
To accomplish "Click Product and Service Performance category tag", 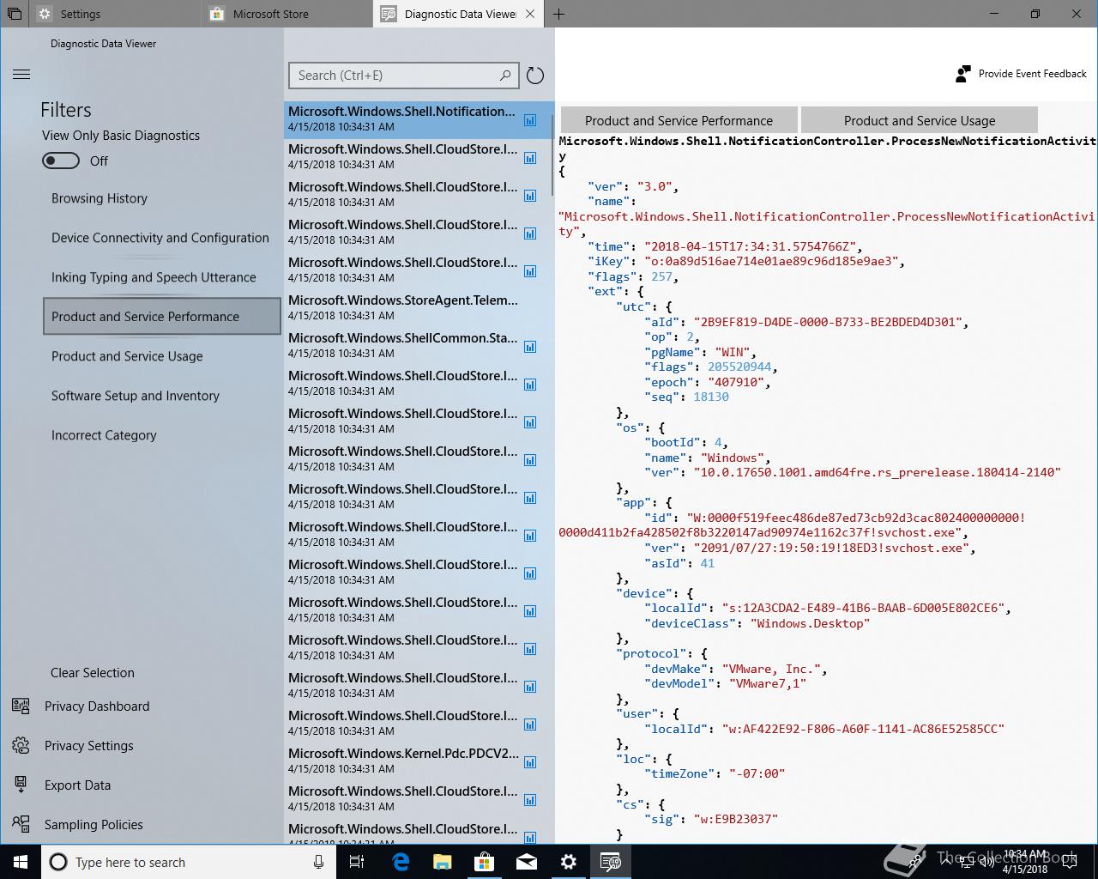I will coord(679,120).
